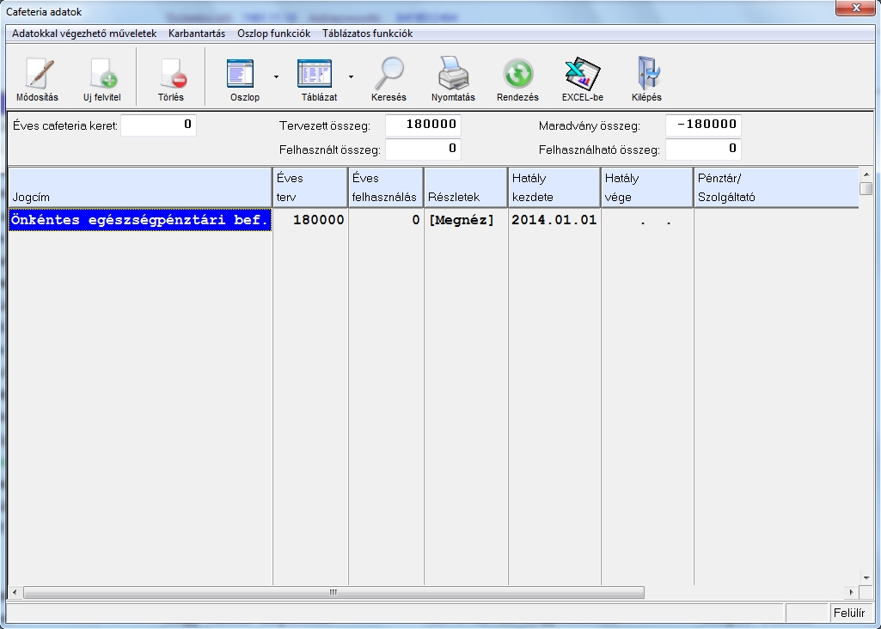Viewport: 881px width, 629px height.
Task: Open the Táblázatos funkciók menu
Action: [367, 34]
